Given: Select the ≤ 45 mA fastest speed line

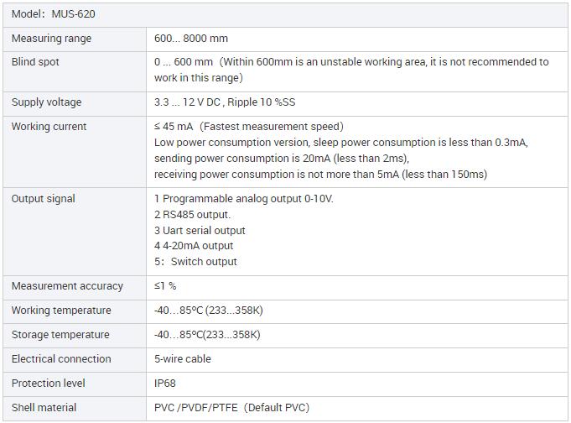Looking at the screenshot, I should [249, 127].
